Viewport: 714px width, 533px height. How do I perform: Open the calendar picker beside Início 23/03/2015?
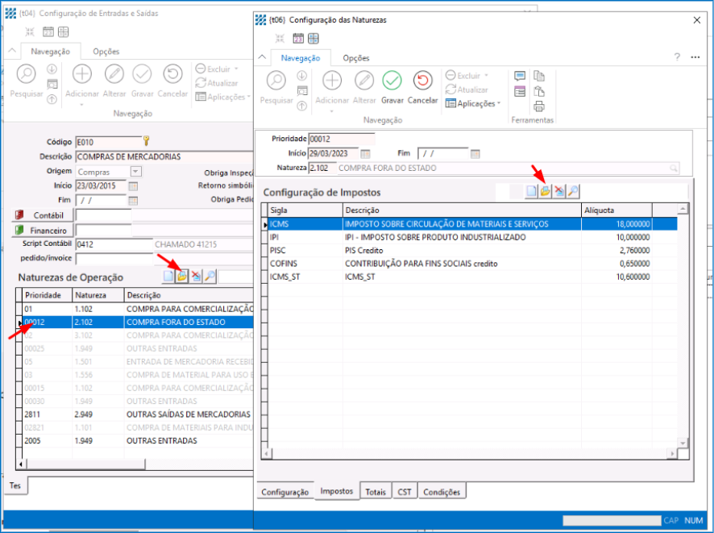click(x=133, y=186)
